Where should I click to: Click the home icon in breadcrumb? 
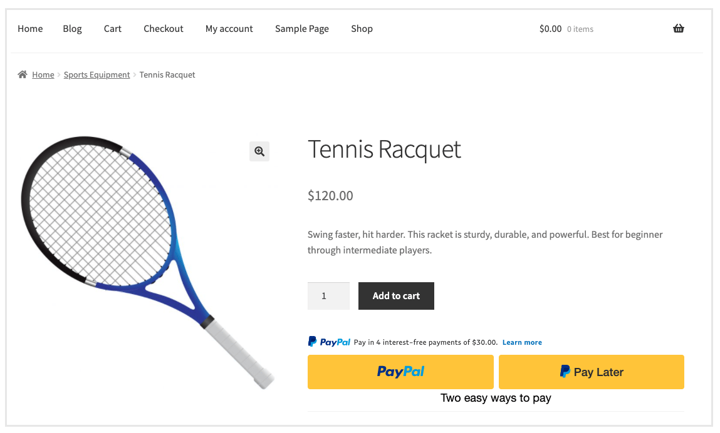click(23, 74)
